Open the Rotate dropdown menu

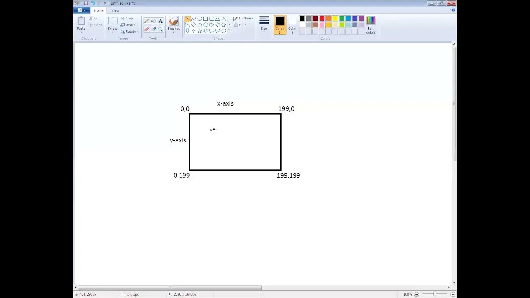coord(130,31)
